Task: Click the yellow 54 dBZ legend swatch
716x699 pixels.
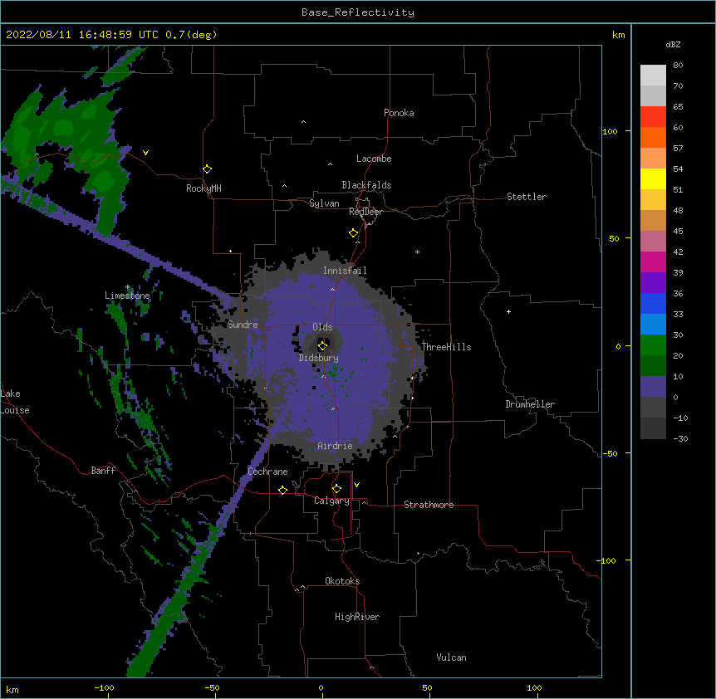Action: tap(653, 178)
